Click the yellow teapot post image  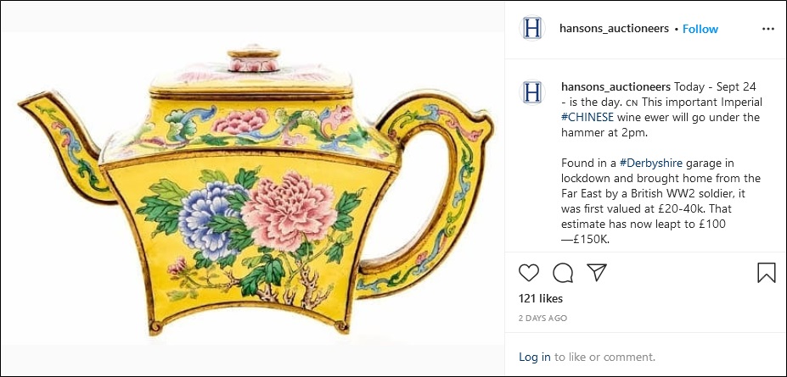click(252, 189)
